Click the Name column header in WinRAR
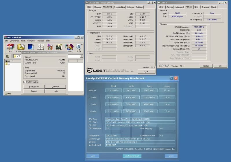Viewport: 231px width, 162px height. point(13,61)
